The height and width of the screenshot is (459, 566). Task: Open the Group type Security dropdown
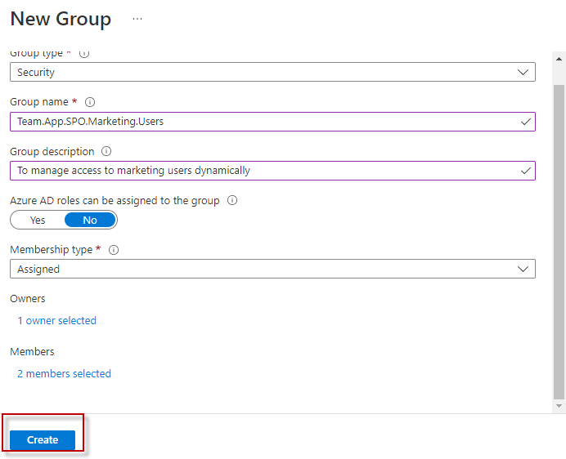coord(272,72)
